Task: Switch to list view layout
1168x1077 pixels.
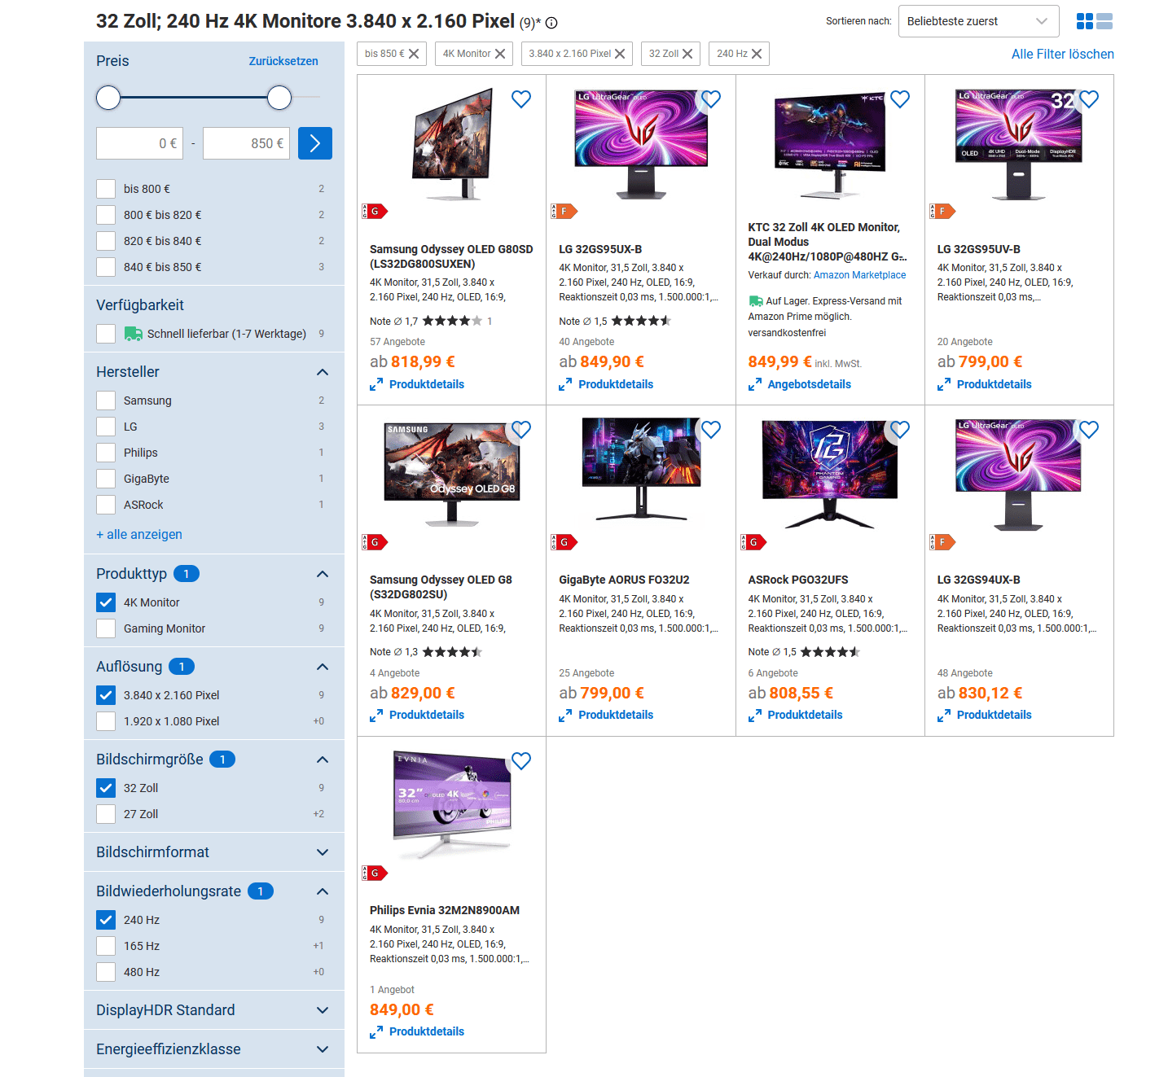Action: coord(1104,21)
